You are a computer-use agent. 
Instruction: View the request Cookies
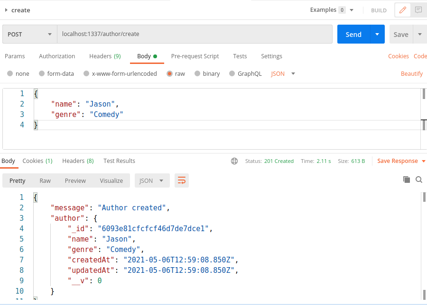pos(399,56)
